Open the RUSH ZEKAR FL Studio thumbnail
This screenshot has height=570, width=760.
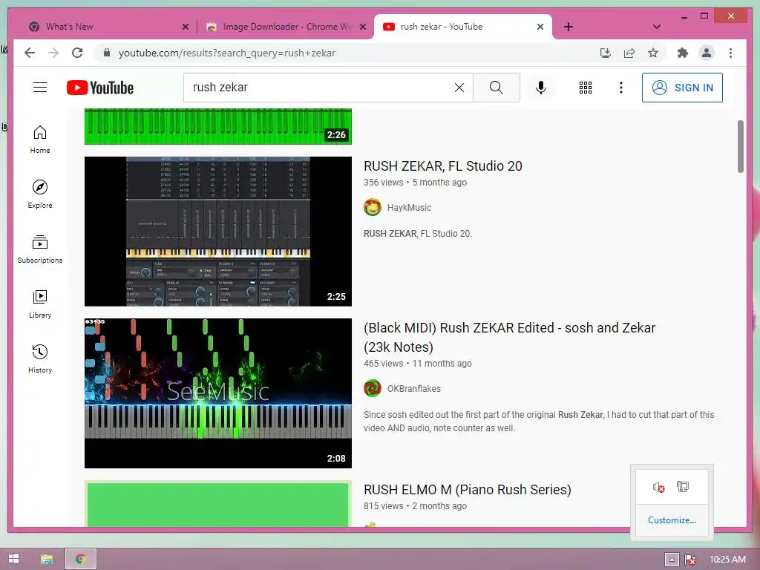[x=218, y=232]
